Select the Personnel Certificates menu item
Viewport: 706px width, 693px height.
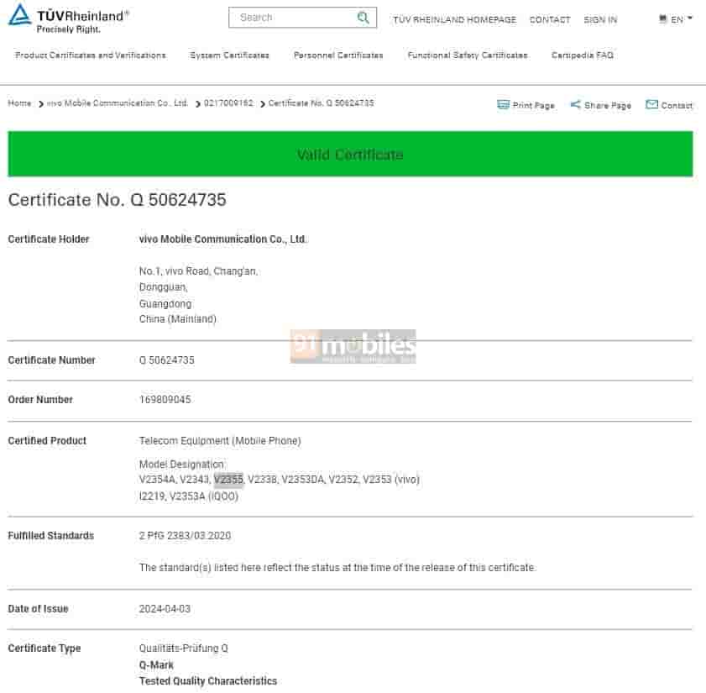338,55
